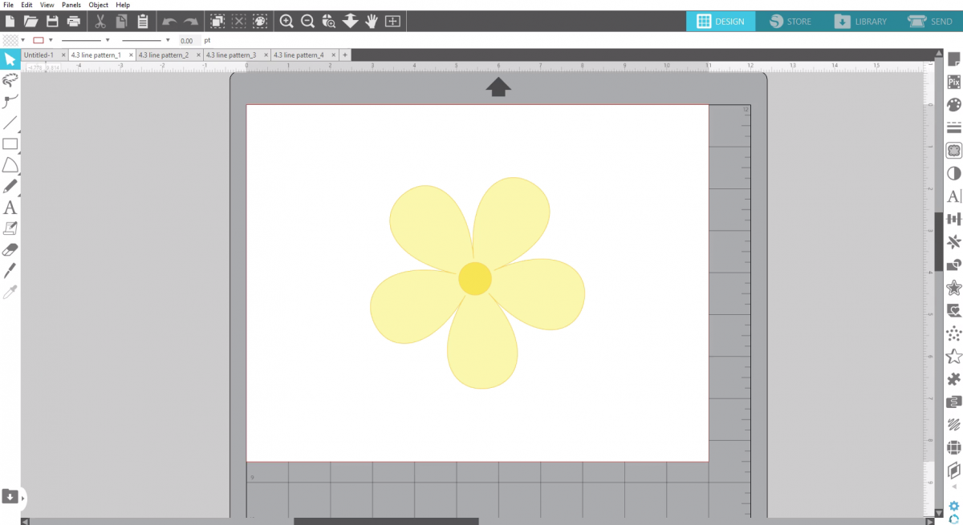Click the line thickness value field
The image size is (963, 525).
coord(189,40)
